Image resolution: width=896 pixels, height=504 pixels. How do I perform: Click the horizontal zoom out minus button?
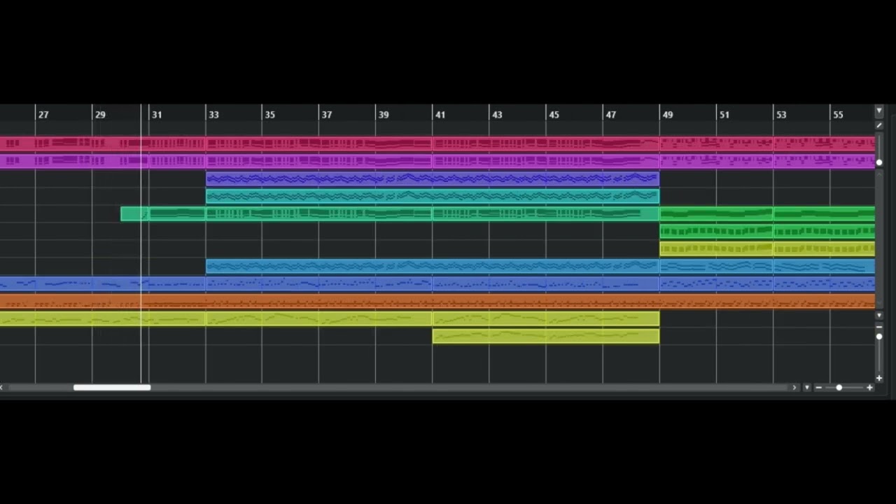point(818,387)
